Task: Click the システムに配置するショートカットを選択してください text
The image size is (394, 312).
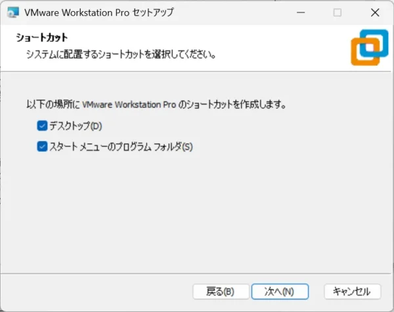Action: click(121, 54)
